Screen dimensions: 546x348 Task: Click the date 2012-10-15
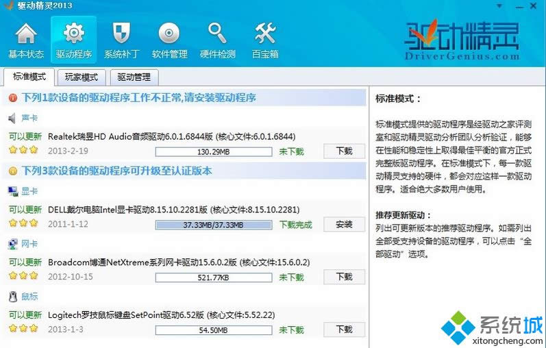point(71,277)
